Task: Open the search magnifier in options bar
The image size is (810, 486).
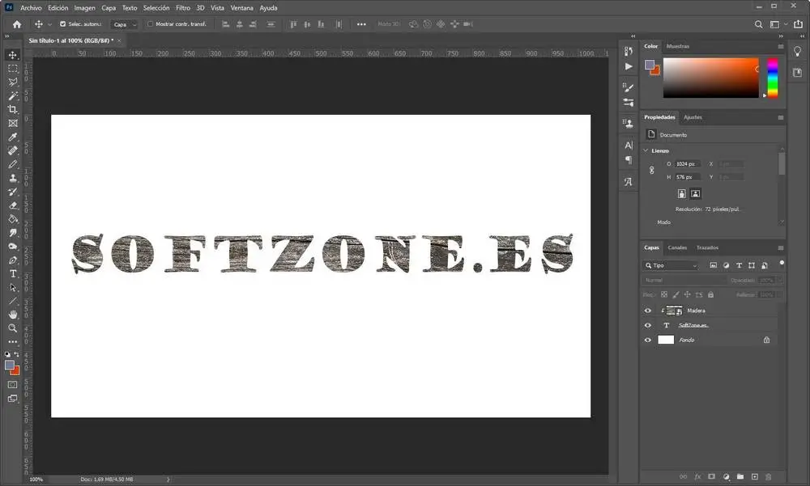Action: [758, 24]
